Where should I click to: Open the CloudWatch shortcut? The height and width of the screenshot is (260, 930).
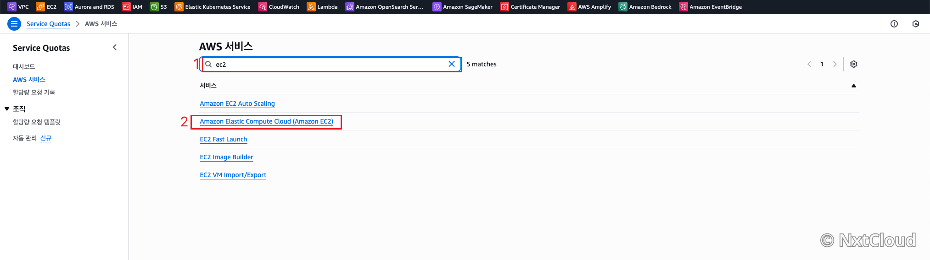pos(279,7)
